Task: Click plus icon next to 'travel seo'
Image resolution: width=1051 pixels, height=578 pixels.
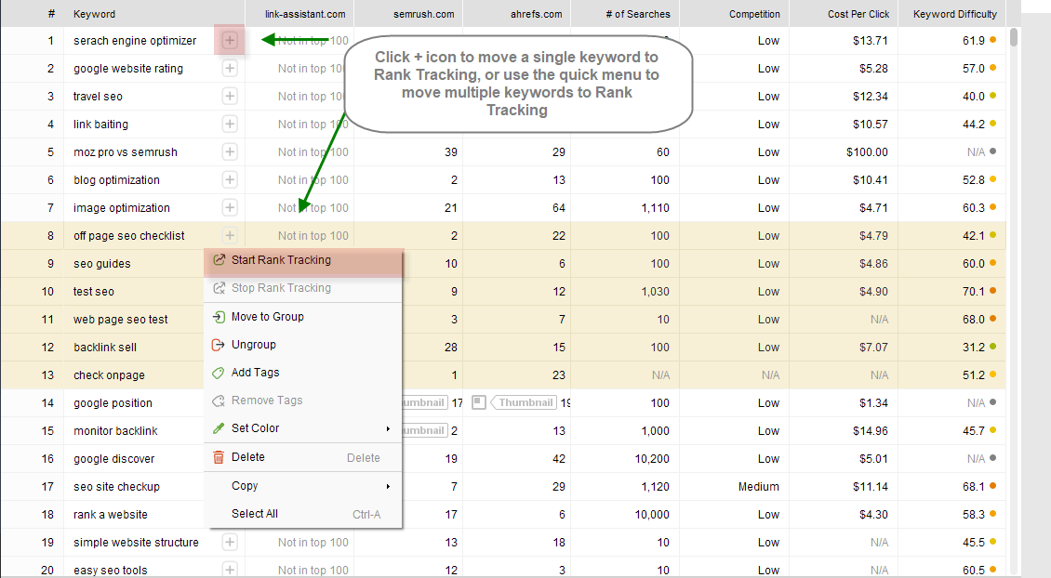Action: coord(230,97)
